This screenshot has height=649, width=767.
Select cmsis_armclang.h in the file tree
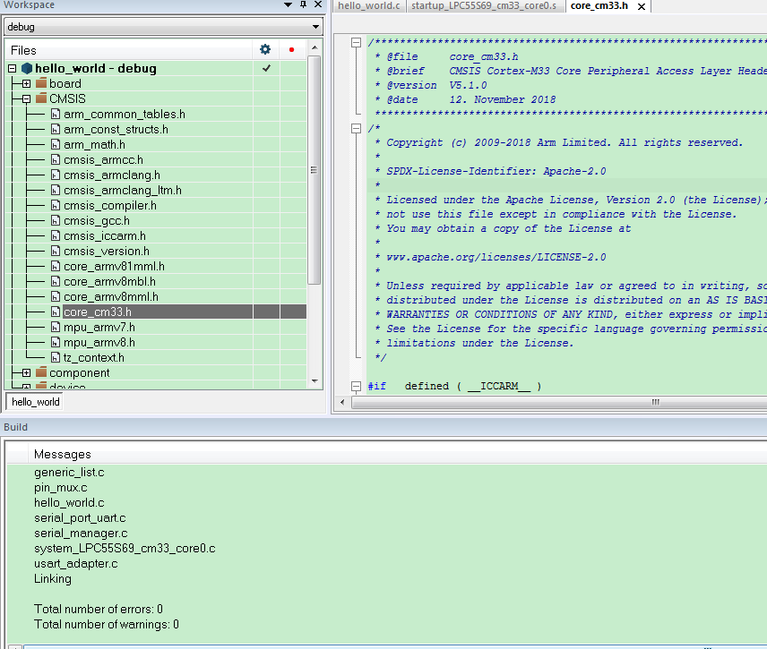click(x=112, y=175)
